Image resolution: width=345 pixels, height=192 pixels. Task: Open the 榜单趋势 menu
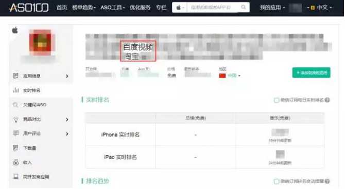point(84,8)
